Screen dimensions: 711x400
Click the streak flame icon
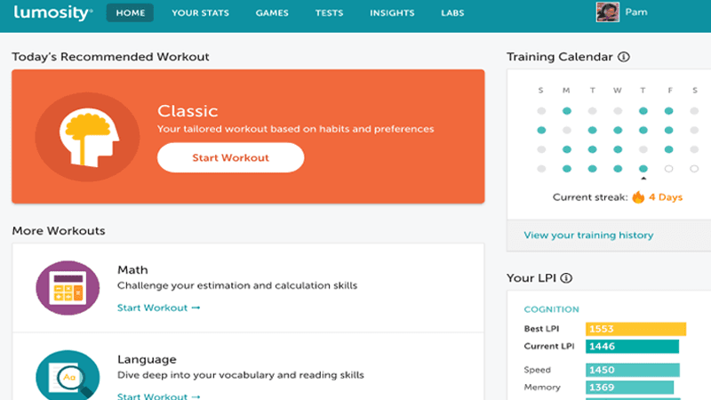tap(638, 196)
